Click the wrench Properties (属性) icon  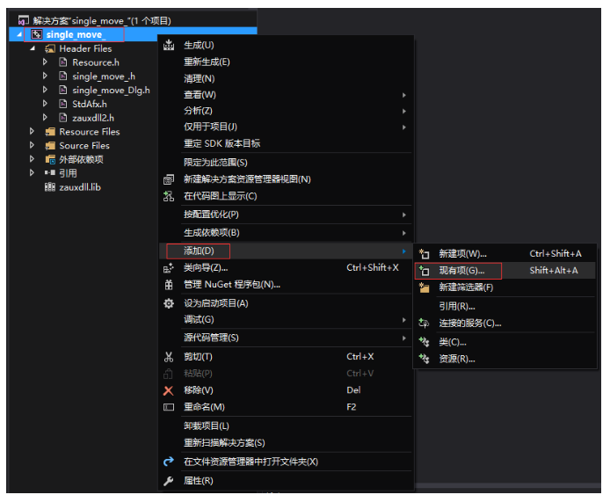point(169,481)
